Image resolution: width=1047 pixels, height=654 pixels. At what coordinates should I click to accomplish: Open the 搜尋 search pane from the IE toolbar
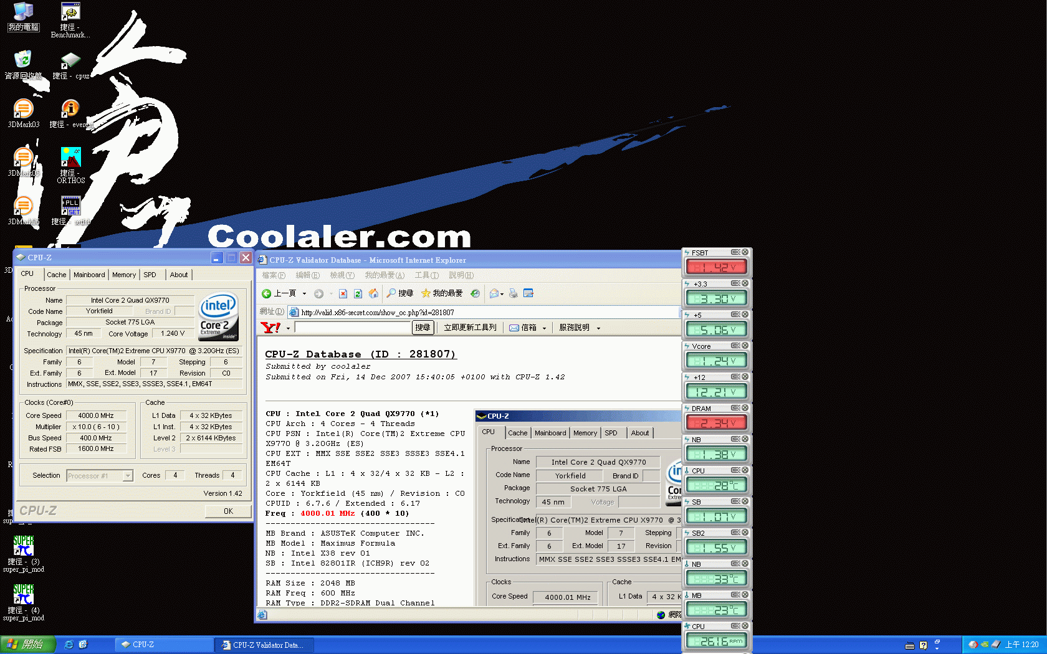click(x=400, y=293)
